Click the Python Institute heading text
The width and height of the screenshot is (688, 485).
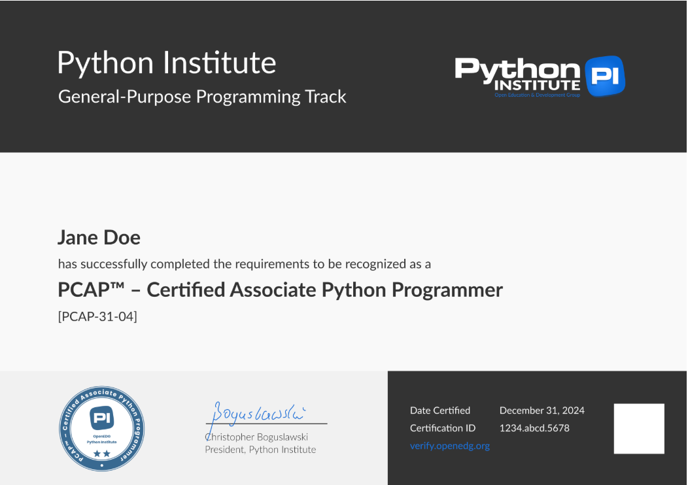(166, 63)
